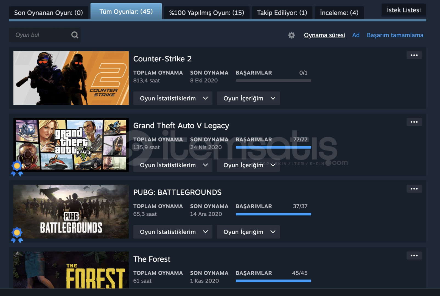Open Grand Theft Auto V Legacy title
The image size is (440, 296).
pos(181,126)
